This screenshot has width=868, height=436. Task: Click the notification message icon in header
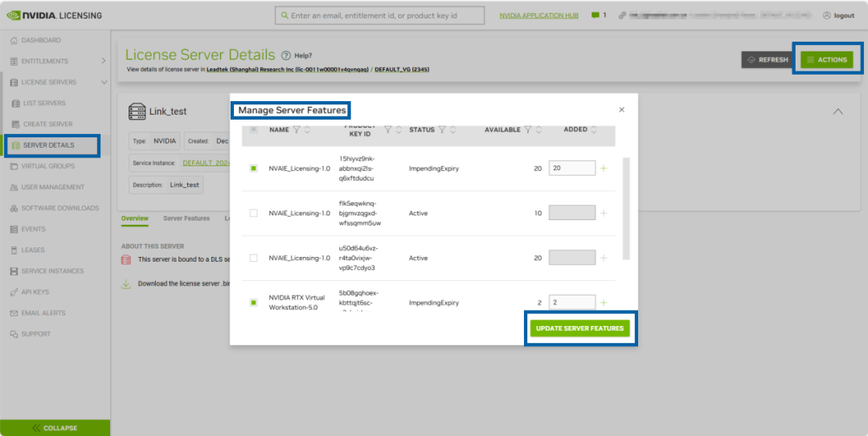(595, 15)
